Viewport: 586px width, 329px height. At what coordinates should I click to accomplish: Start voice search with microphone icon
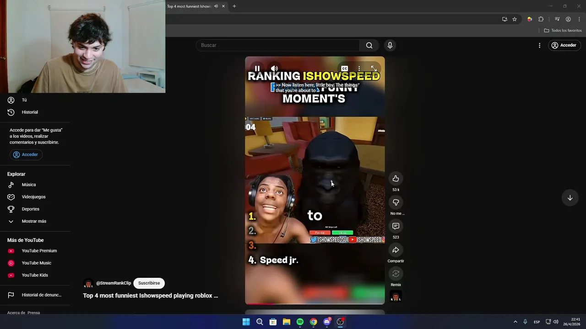(x=390, y=45)
